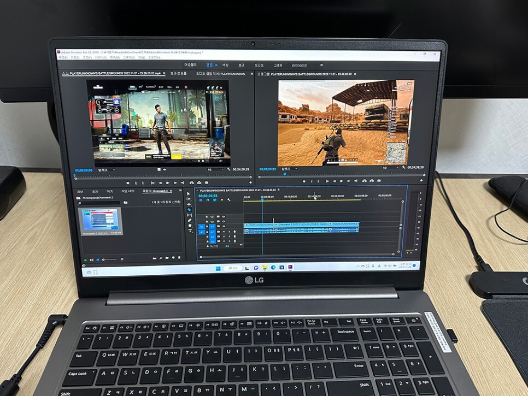Open the timeline sequence panel menu
This screenshot has height=396, width=528.
(279, 190)
